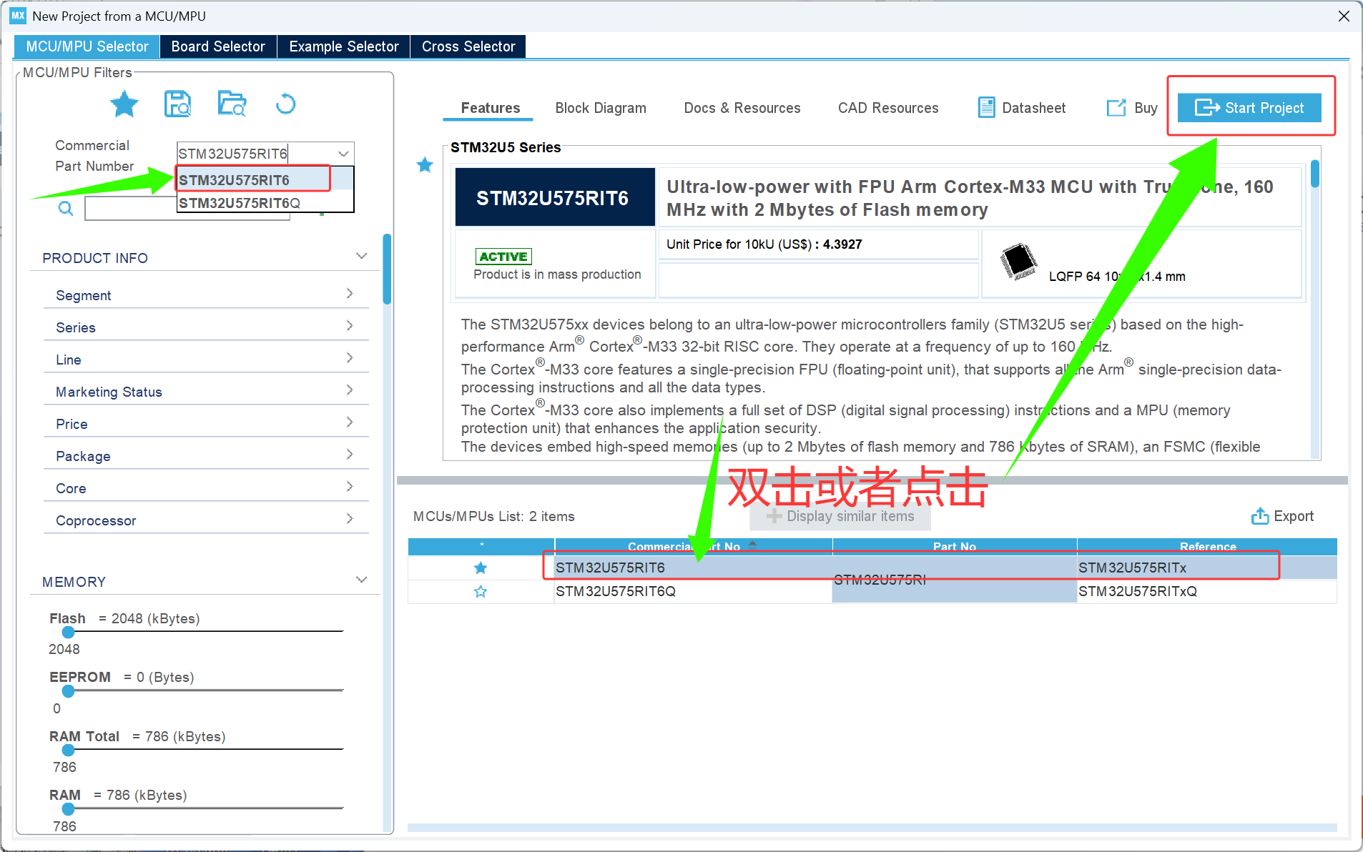Click the filter panel vertical scrollbar

point(387,269)
